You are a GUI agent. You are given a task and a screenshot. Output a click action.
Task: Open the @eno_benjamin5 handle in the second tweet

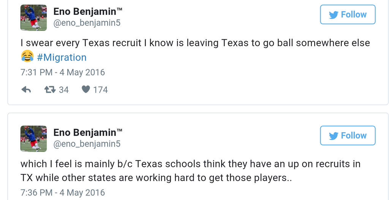pos(87,144)
